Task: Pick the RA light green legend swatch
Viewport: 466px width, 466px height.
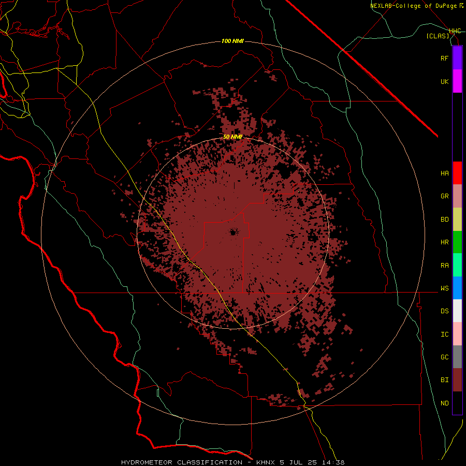Action: 457,265
